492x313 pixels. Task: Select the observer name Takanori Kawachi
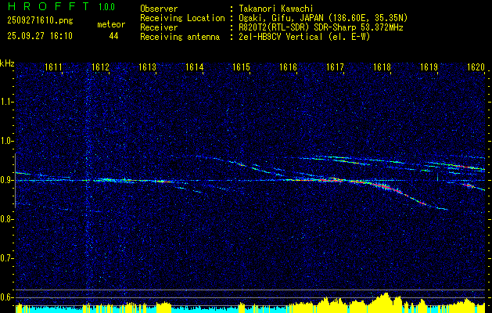click(275, 9)
